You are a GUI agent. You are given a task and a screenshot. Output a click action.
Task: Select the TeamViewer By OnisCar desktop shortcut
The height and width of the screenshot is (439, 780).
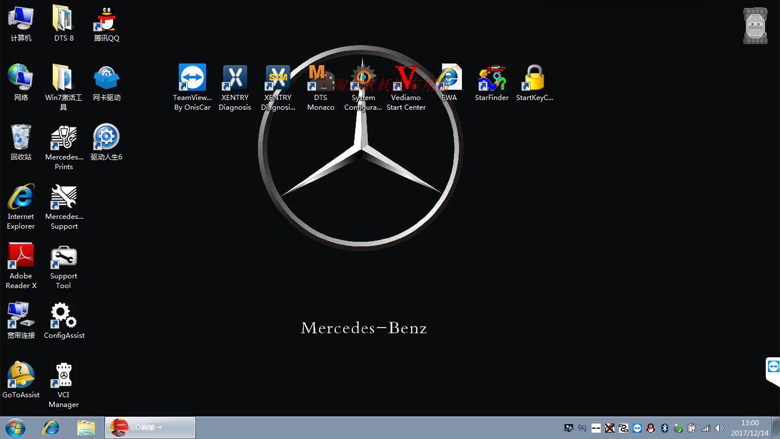[x=192, y=87]
